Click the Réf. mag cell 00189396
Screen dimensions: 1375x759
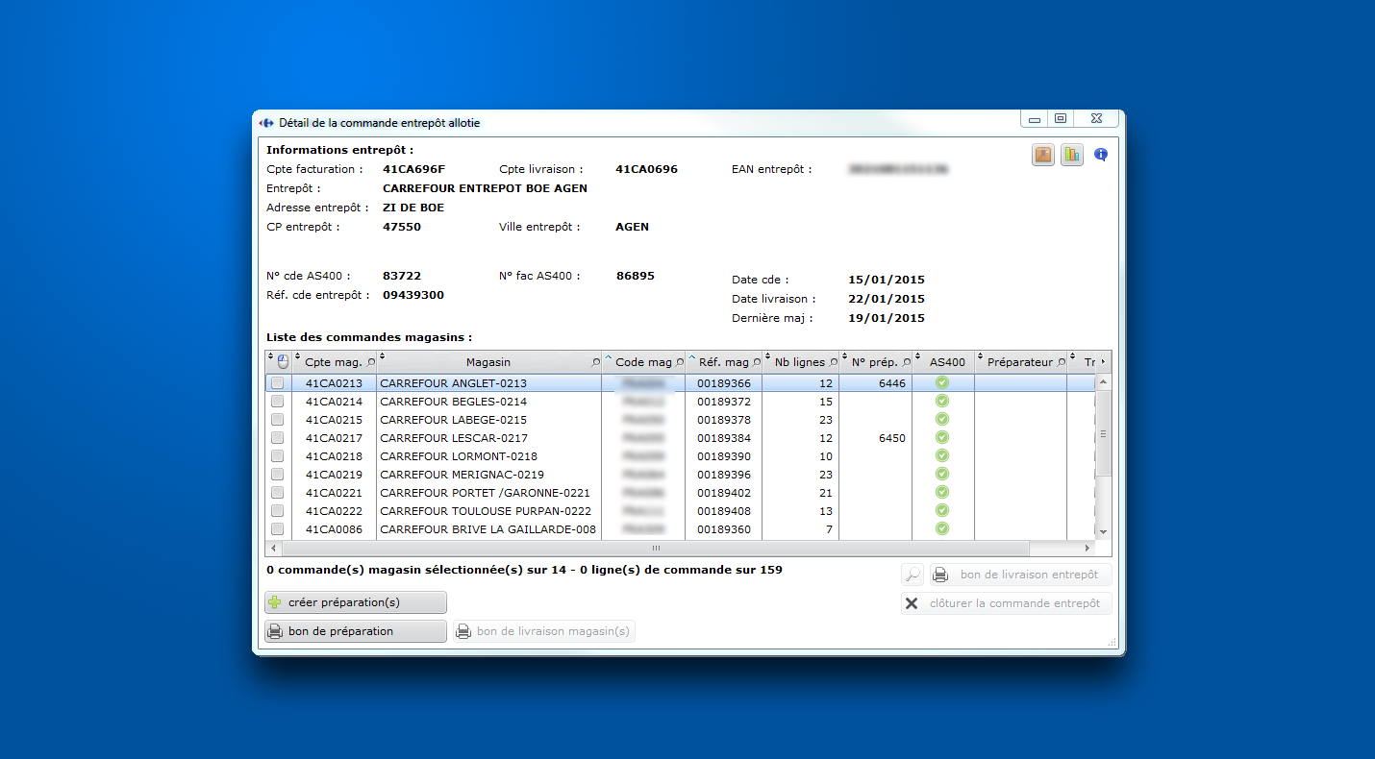coord(724,475)
